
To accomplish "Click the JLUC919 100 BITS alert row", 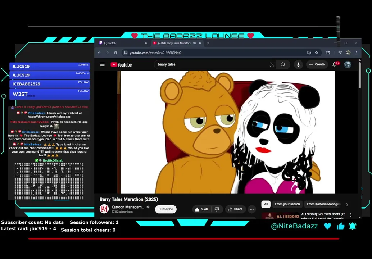I will point(49,67).
